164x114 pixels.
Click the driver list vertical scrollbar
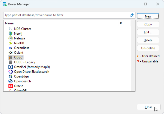pos(133,64)
